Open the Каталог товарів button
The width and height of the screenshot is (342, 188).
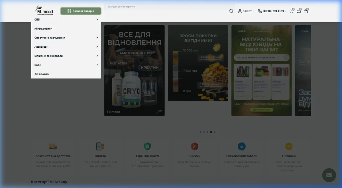coord(81,11)
